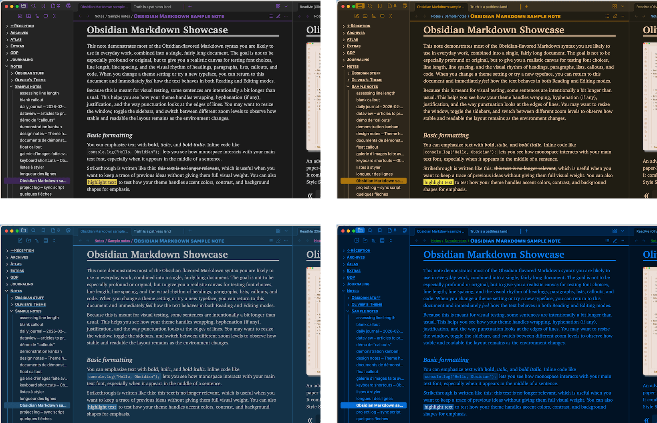Expand Obsidian stuff folder in the gold window

coord(348,73)
